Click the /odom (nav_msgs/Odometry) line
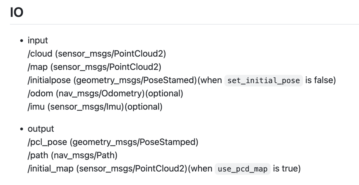 click(105, 94)
